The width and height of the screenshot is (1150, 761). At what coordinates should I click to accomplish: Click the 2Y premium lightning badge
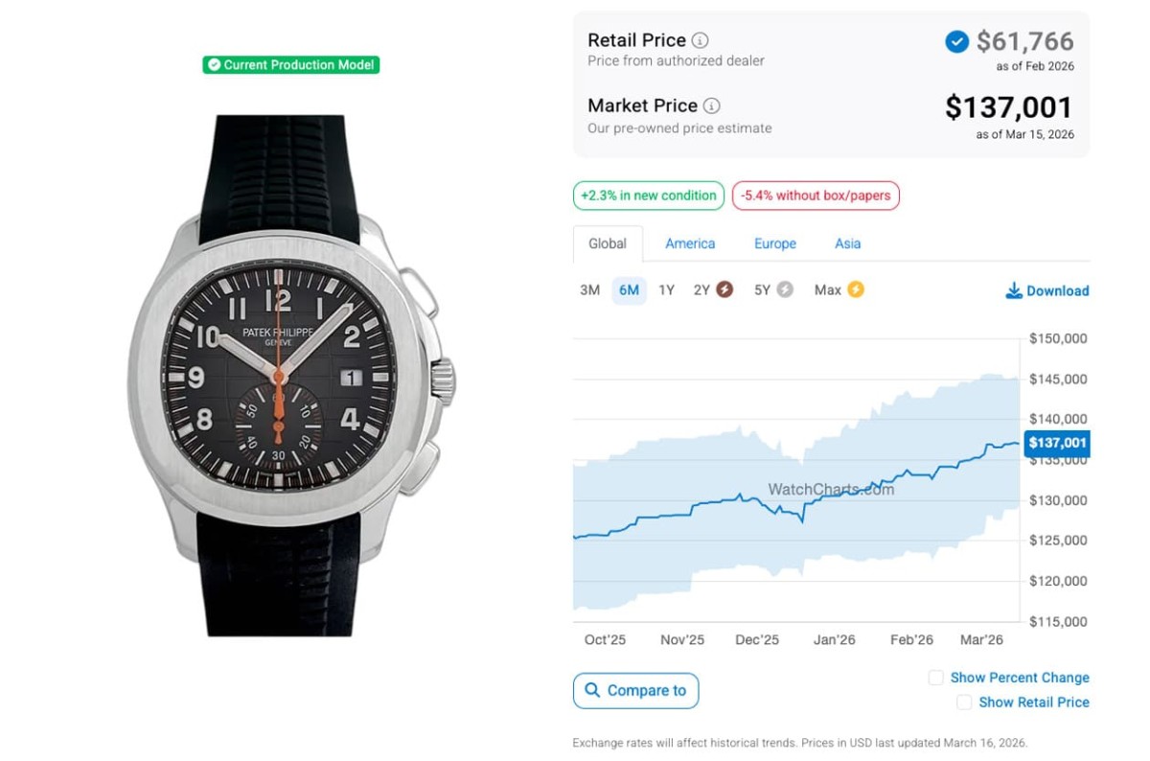coord(724,289)
